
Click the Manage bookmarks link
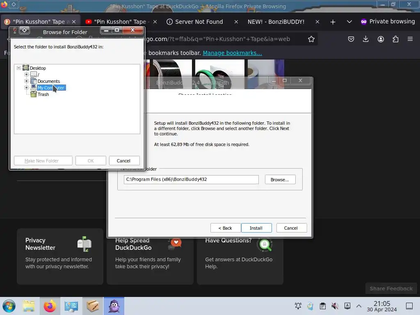[232, 53]
